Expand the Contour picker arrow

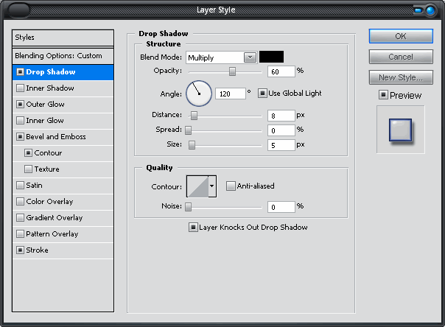click(212, 187)
